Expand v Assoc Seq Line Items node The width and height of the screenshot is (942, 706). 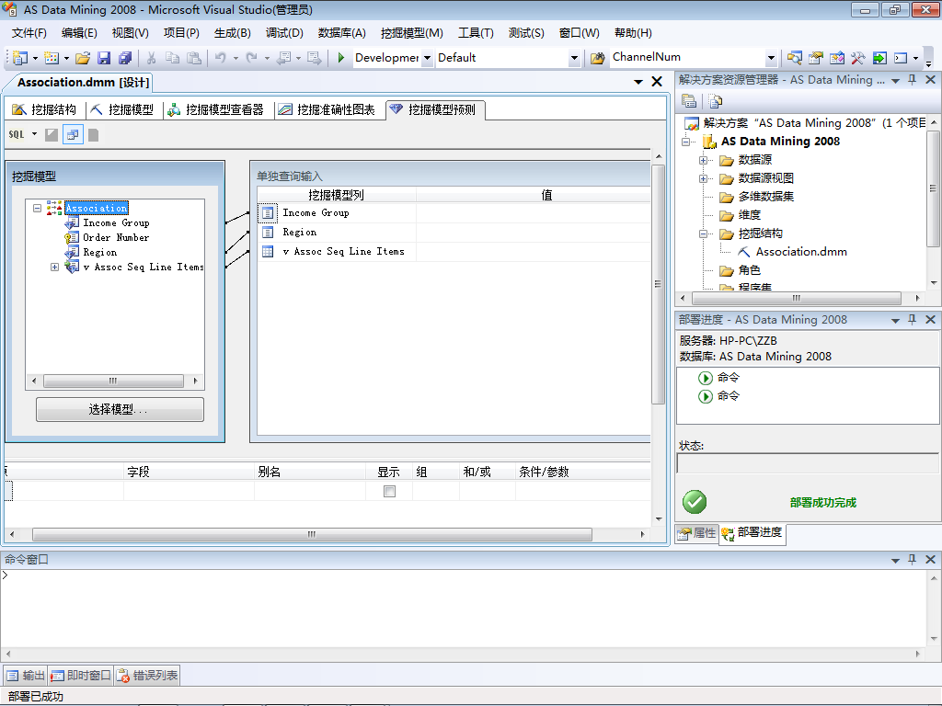(x=54, y=268)
